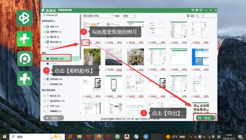Open the menu icon beside minimize button
246x140 pixels.
pos(201,10)
